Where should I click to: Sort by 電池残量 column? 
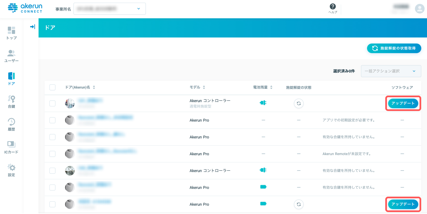[x=263, y=87]
